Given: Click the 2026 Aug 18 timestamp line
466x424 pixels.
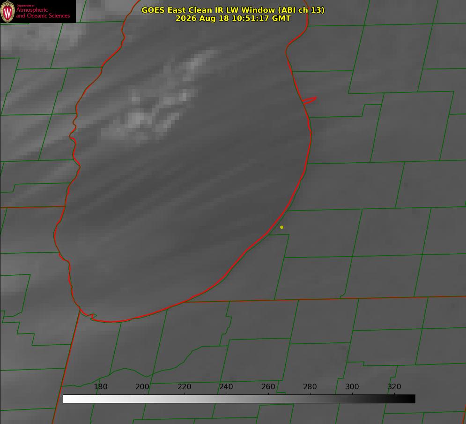Looking at the screenshot, I should [233, 18].
